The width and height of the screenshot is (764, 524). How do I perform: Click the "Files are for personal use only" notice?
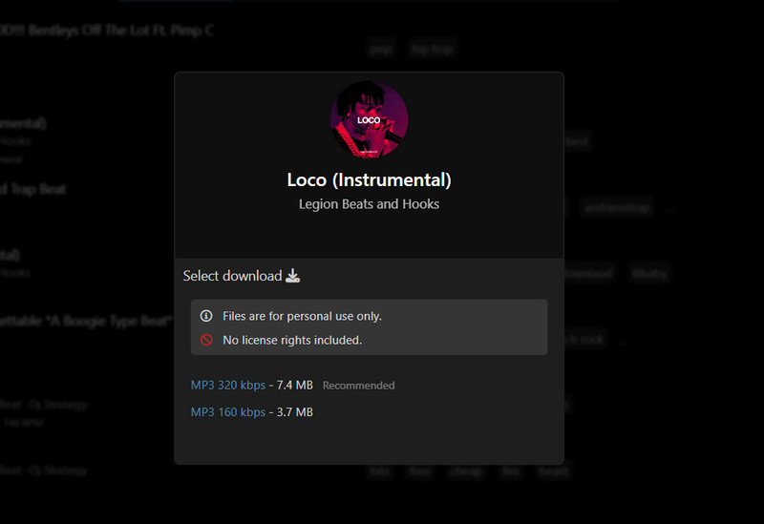coord(302,316)
